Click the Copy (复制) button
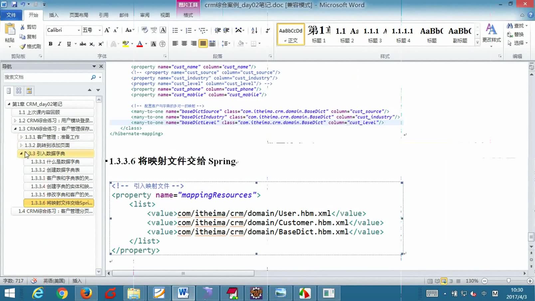The image size is (535, 301). tap(28, 37)
